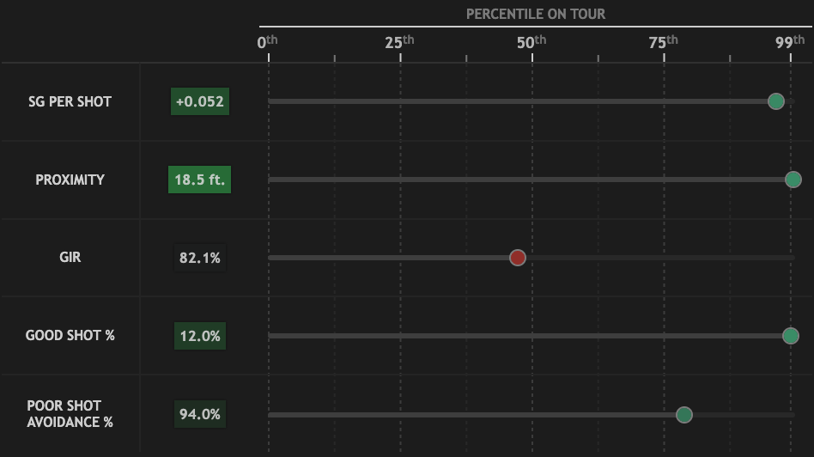This screenshot has height=457, width=814.
Task: Click the red GIR percentile dot
Action: [518, 258]
